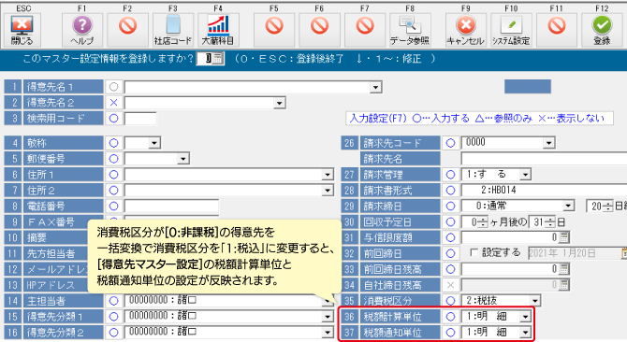
Task: Click the 社店コード F3 icon
Action: point(173,30)
